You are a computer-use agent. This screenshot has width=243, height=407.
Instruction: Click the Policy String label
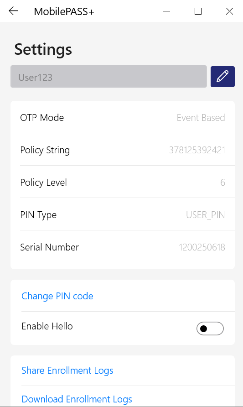point(45,150)
